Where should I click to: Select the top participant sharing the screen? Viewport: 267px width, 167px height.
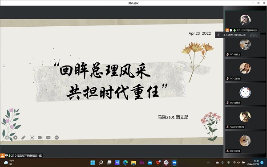click(x=245, y=21)
